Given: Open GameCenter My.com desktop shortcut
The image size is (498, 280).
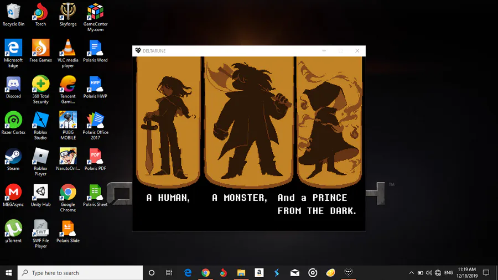Looking at the screenshot, I should [95, 18].
